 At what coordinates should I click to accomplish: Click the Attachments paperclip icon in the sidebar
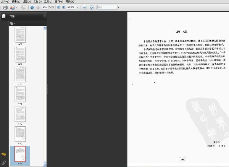coord(4,163)
